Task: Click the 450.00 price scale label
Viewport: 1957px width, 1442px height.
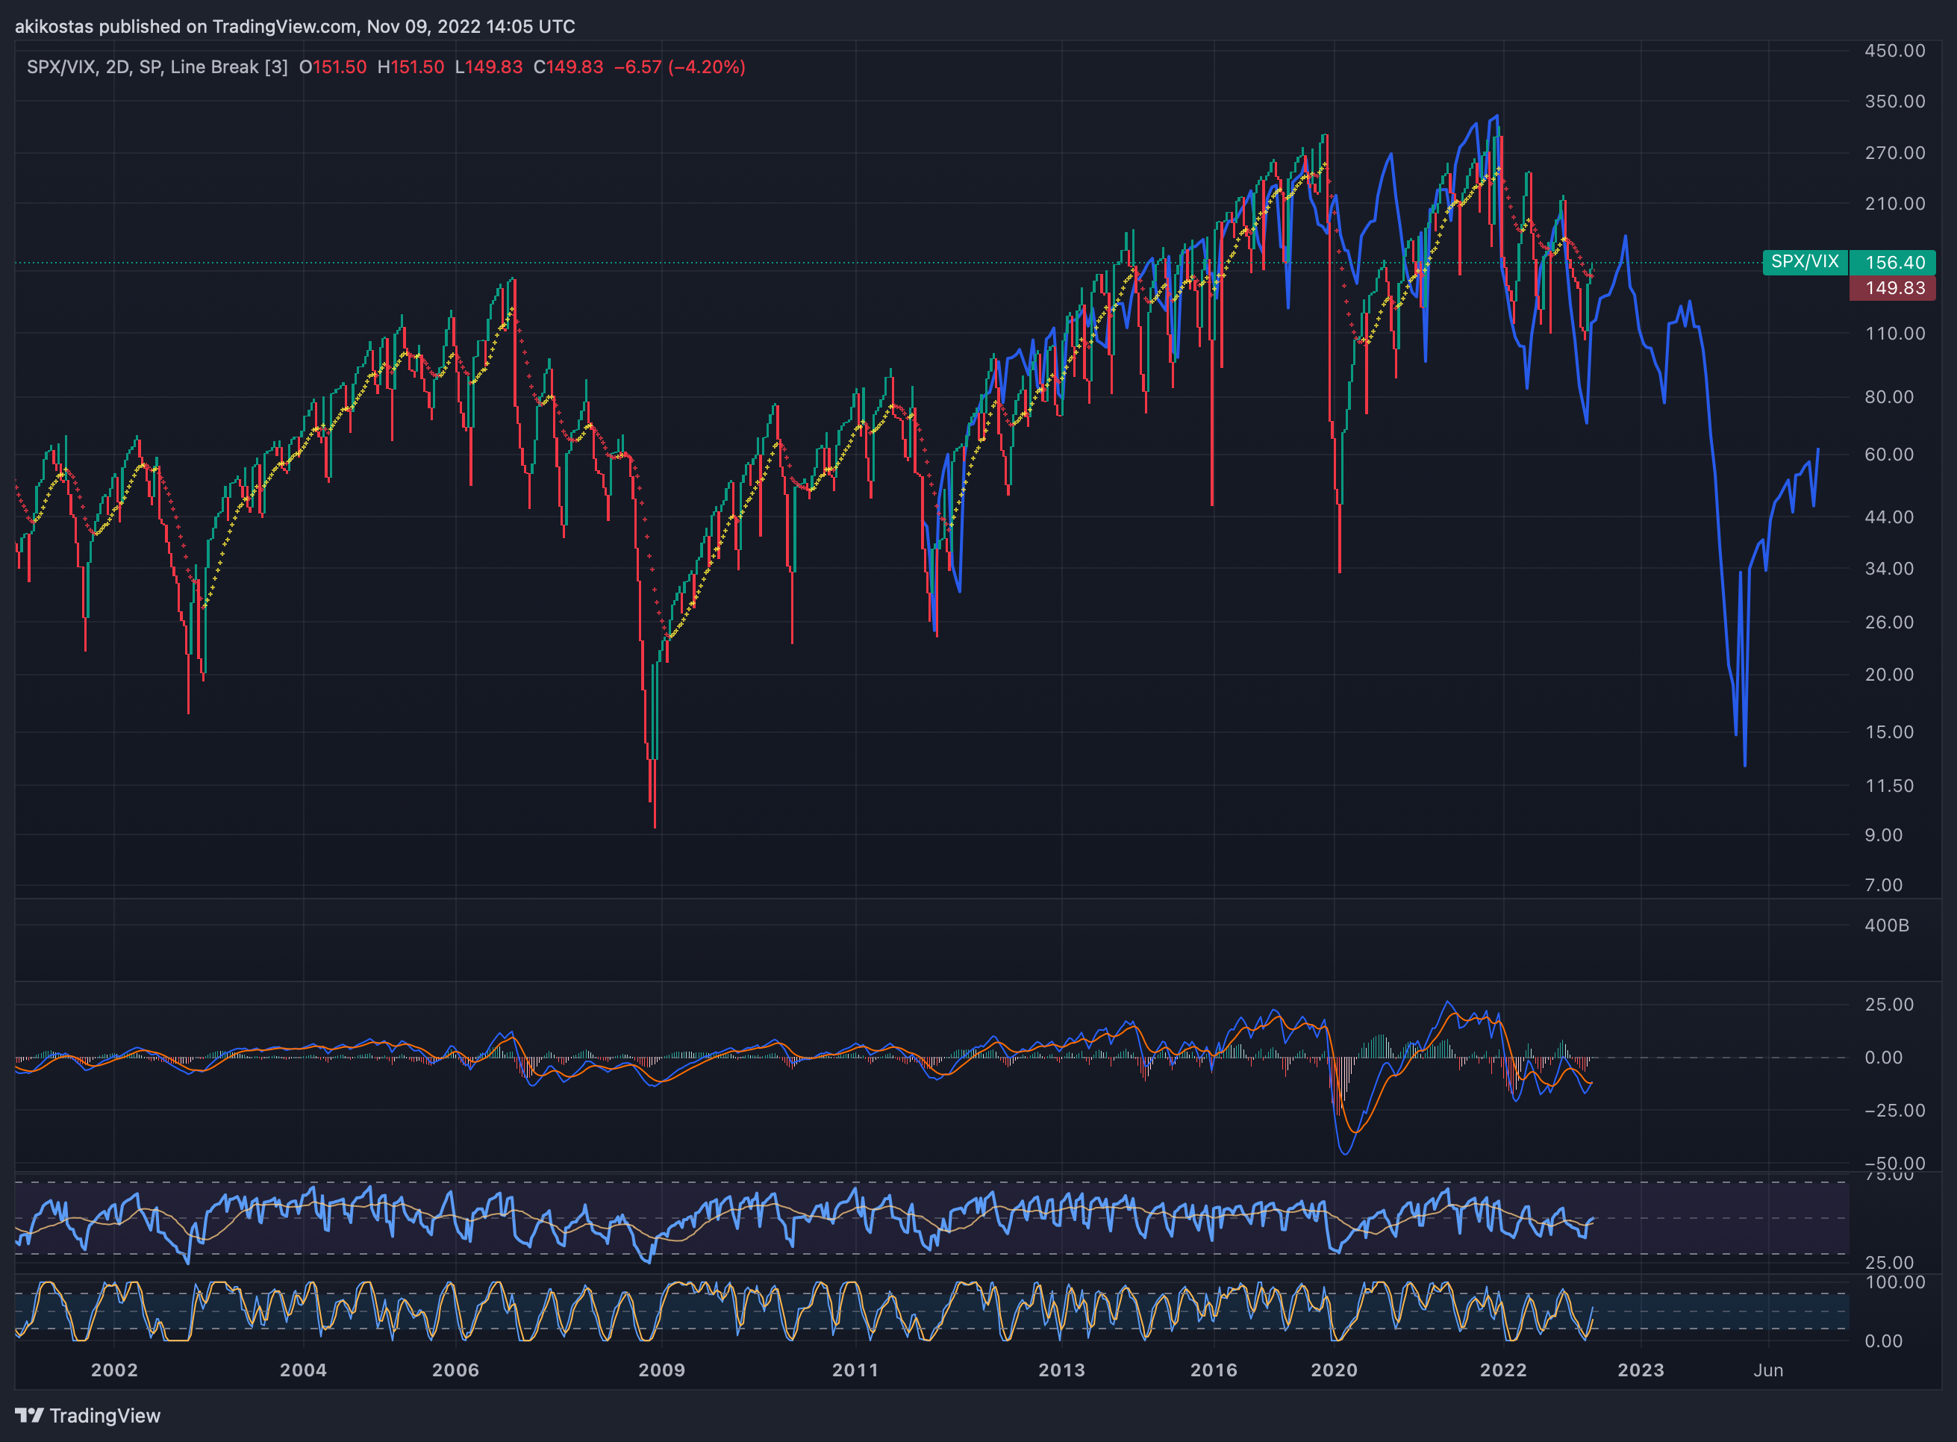Action: coord(1895,51)
